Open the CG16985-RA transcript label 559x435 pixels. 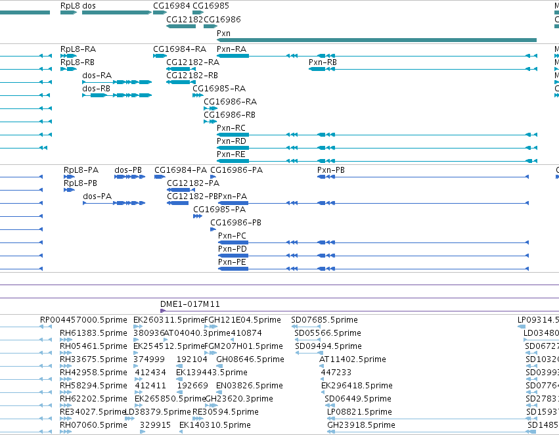coord(219,89)
